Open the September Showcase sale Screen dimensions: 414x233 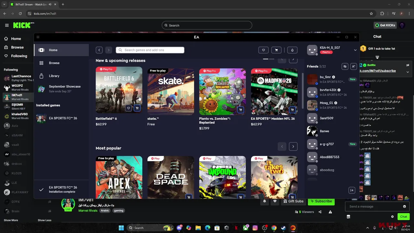pos(61,89)
